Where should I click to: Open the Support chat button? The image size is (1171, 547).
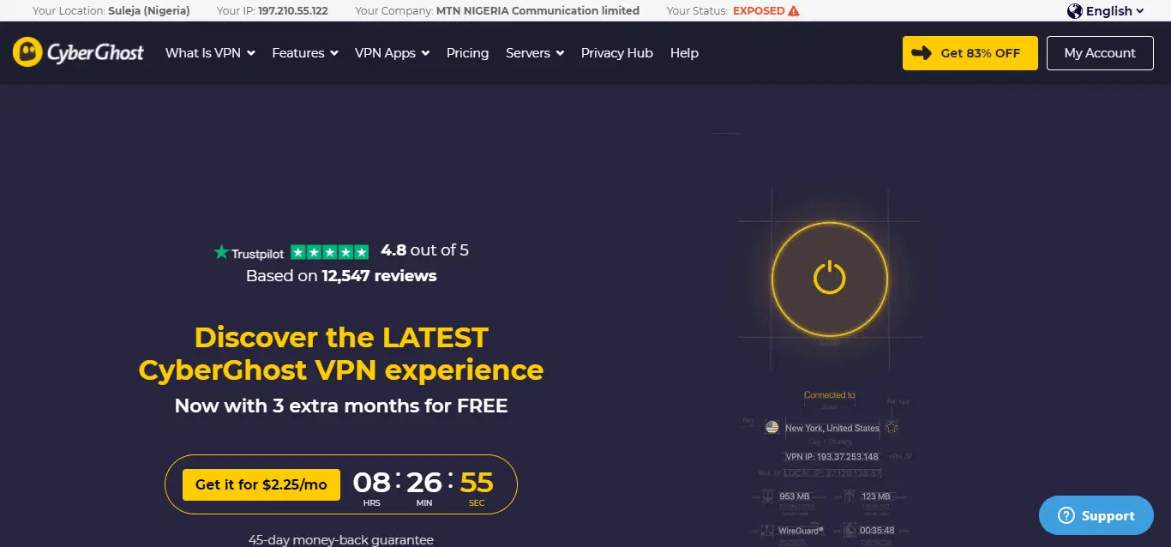coord(1096,515)
